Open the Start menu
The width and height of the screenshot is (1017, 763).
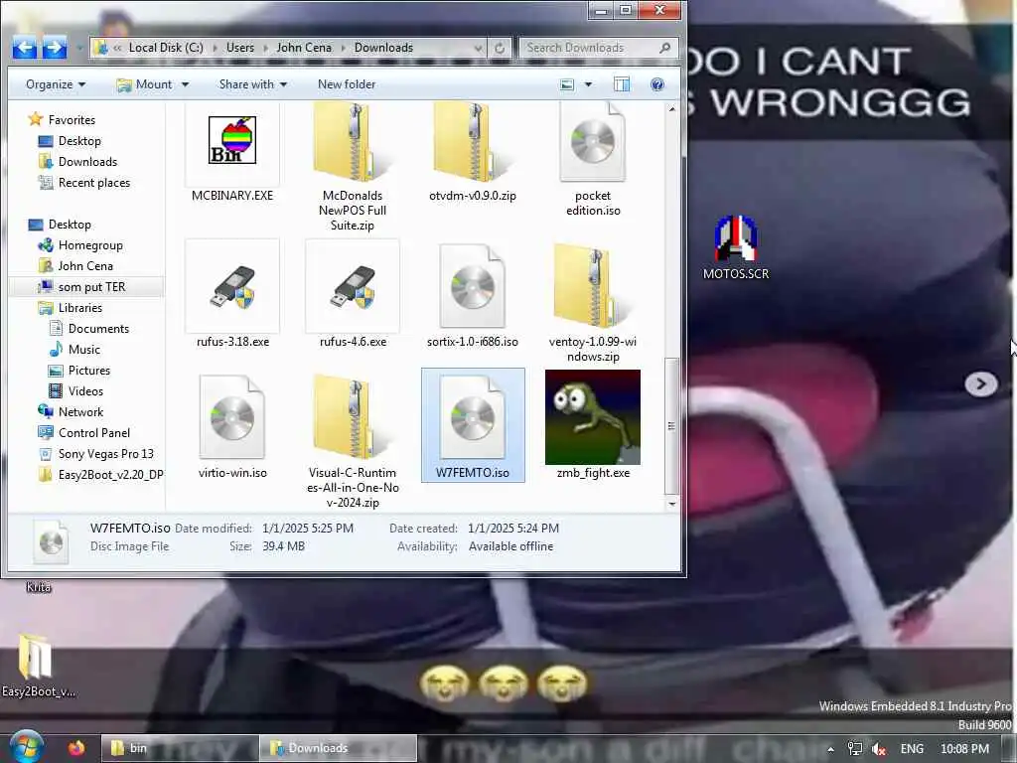(26, 747)
